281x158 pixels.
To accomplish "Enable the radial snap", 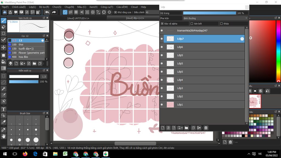I will tap(87, 12).
